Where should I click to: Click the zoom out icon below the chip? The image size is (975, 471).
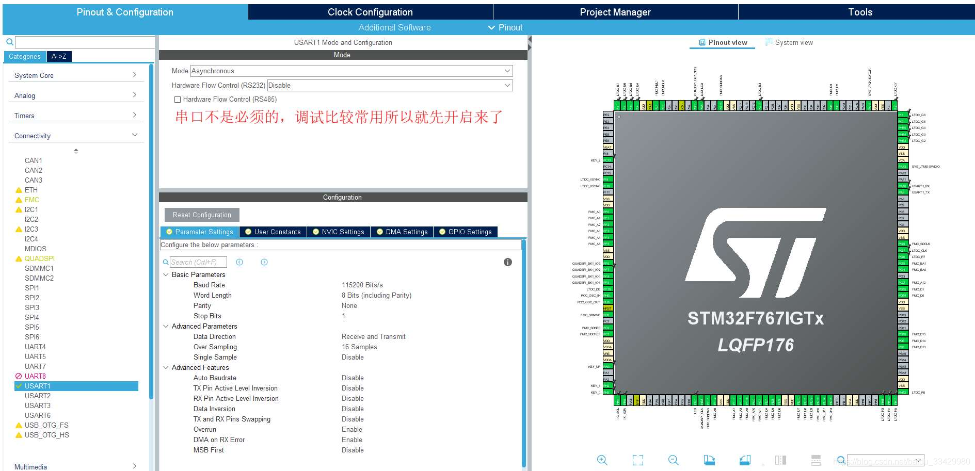673,460
